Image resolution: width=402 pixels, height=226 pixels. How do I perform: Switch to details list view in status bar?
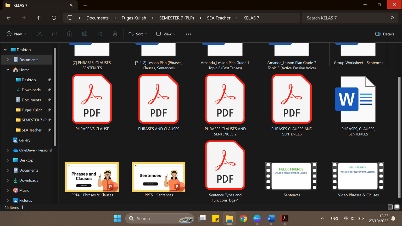point(390,207)
